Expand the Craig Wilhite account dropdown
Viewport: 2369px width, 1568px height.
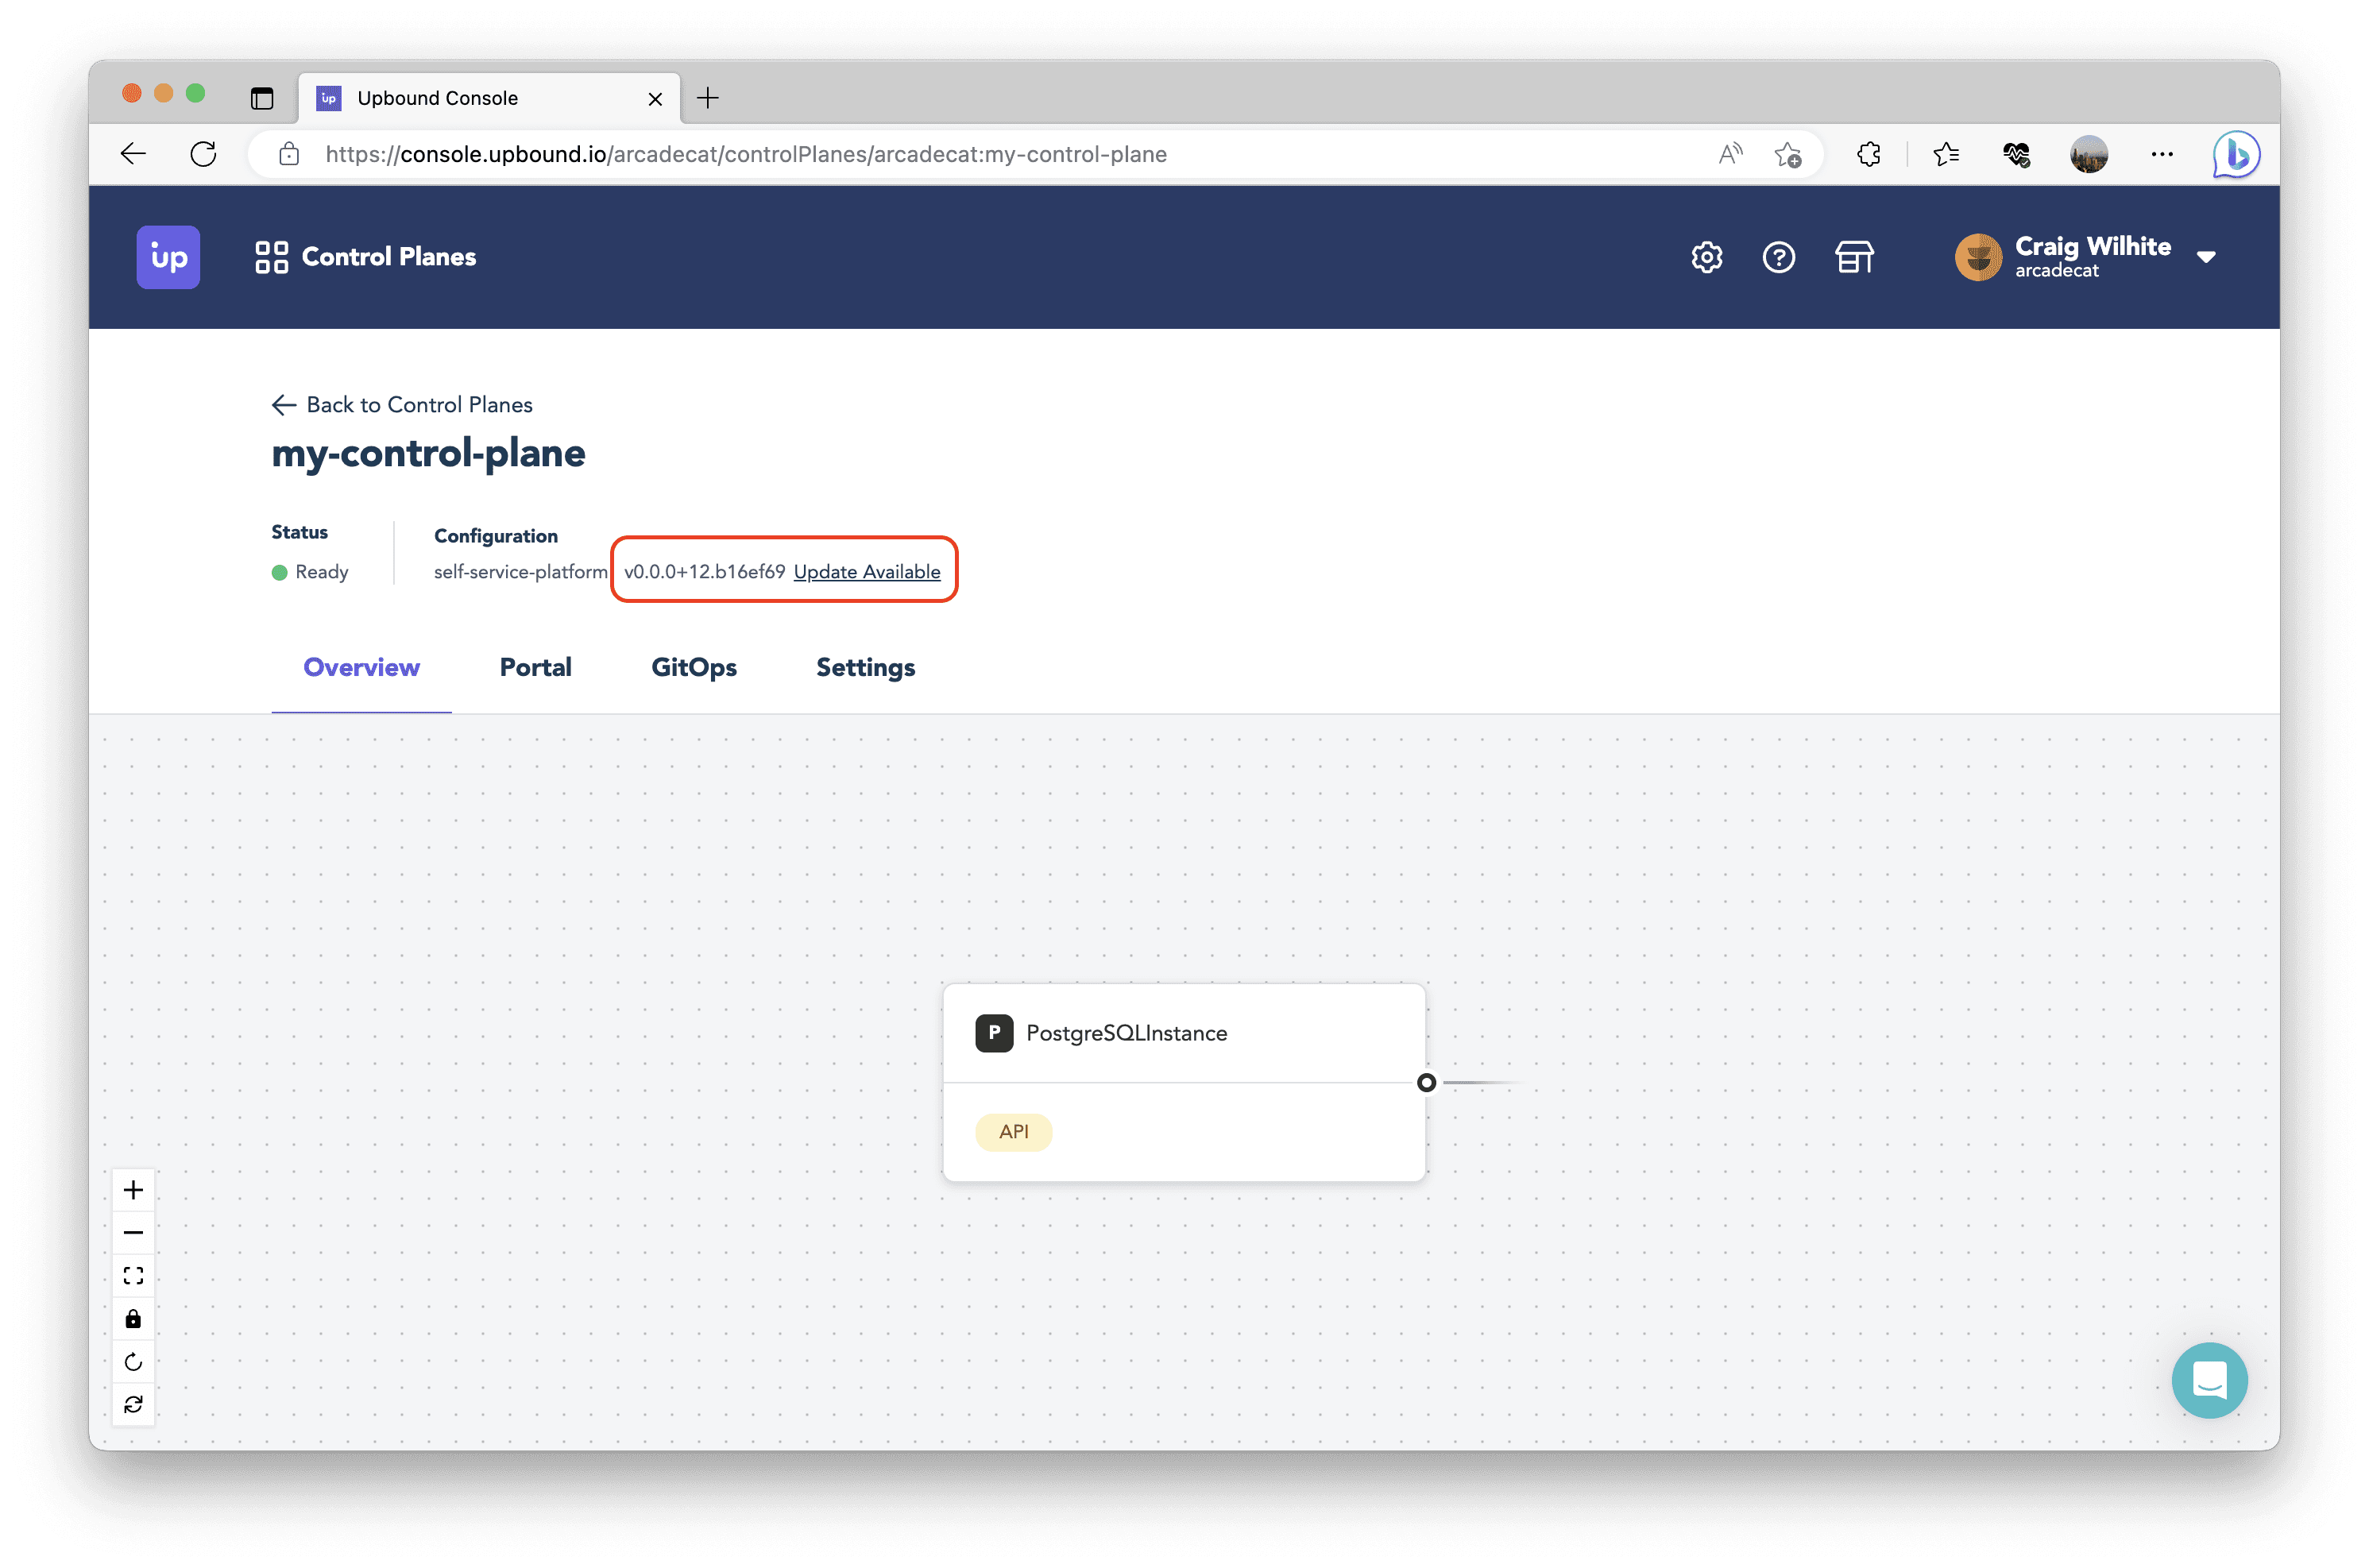[x=2206, y=257]
